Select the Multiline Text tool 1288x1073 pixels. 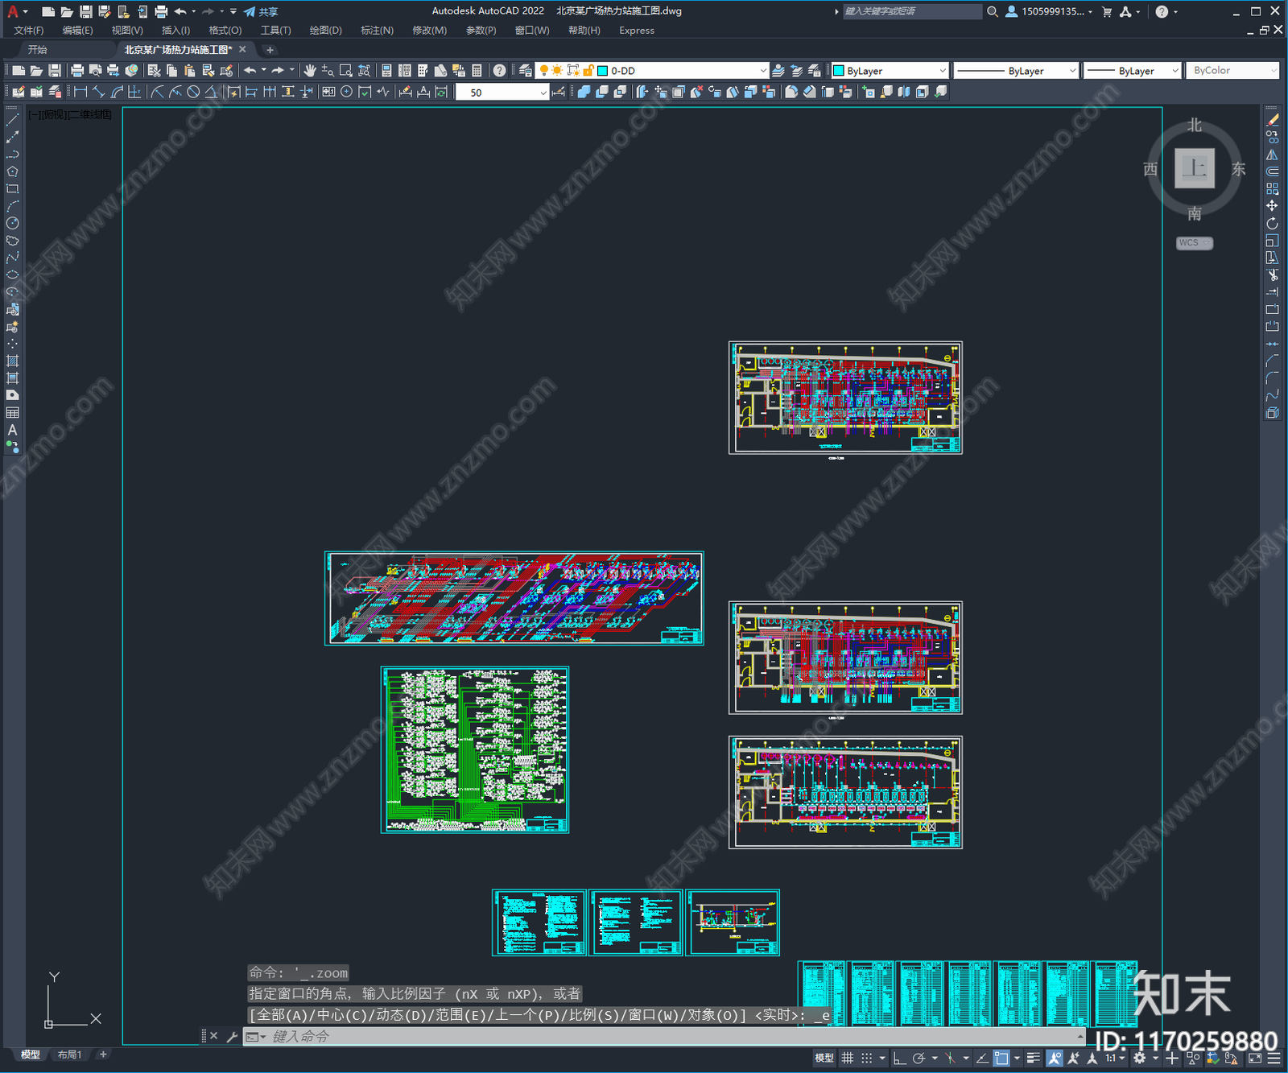click(12, 430)
